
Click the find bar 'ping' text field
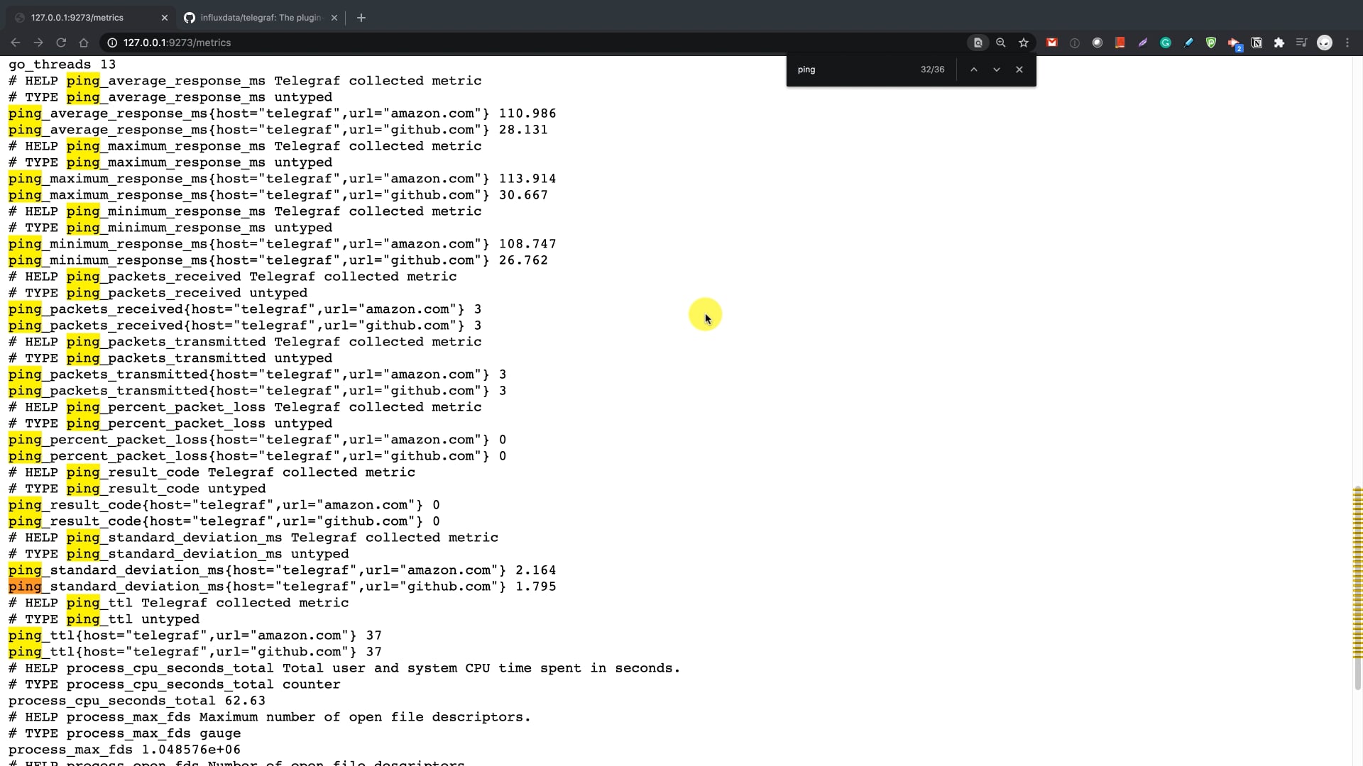[x=852, y=70]
